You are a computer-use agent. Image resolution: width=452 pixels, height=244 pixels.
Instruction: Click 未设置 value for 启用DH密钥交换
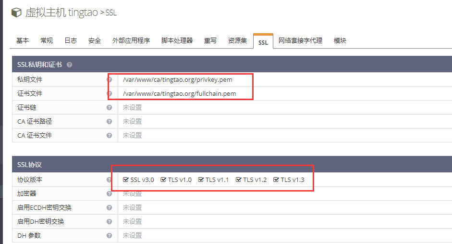click(x=132, y=221)
